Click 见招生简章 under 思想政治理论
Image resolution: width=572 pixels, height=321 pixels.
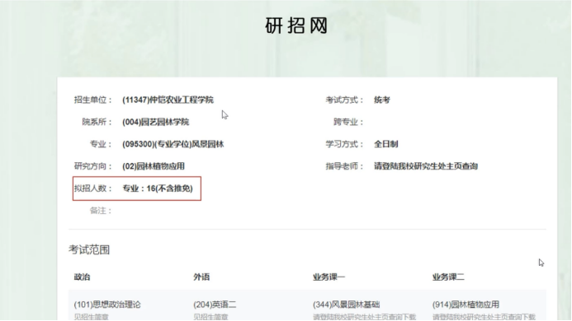point(91,317)
